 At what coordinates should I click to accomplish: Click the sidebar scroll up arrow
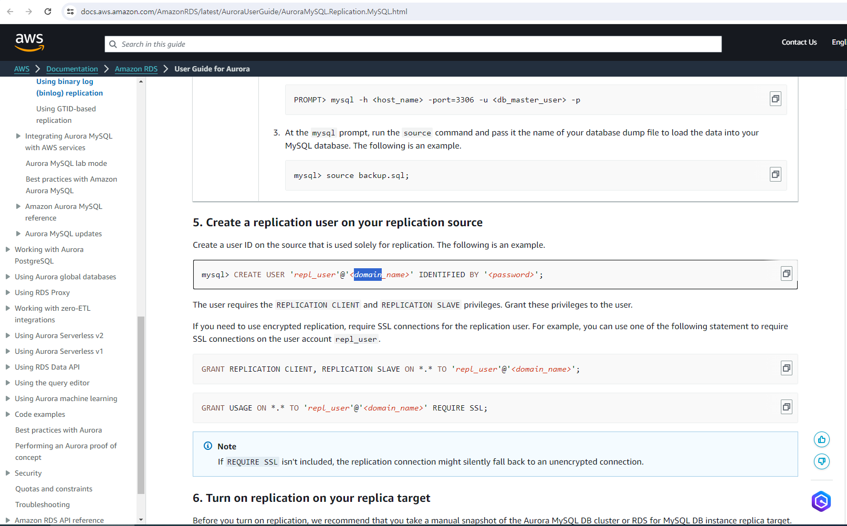click(141, 81)
